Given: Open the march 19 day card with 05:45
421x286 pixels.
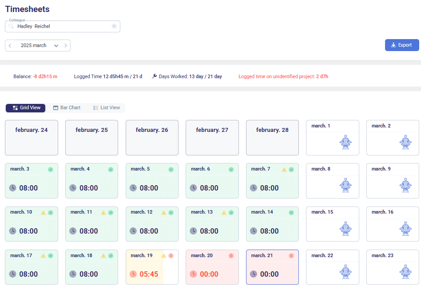Looking at the screenshot, I should pyautogui.click(x=152, y=267).
